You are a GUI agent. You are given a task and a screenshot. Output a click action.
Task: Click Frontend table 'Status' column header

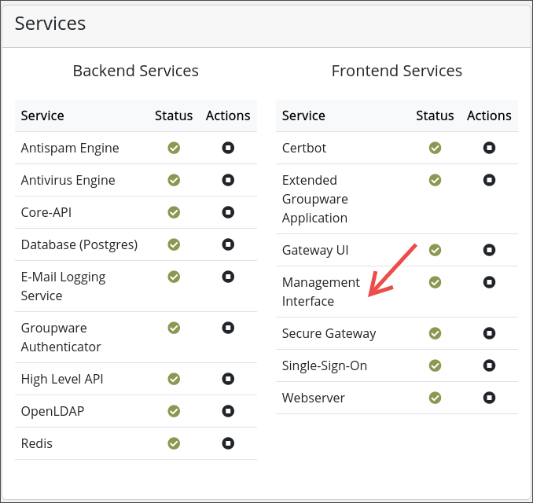point(435,116)
